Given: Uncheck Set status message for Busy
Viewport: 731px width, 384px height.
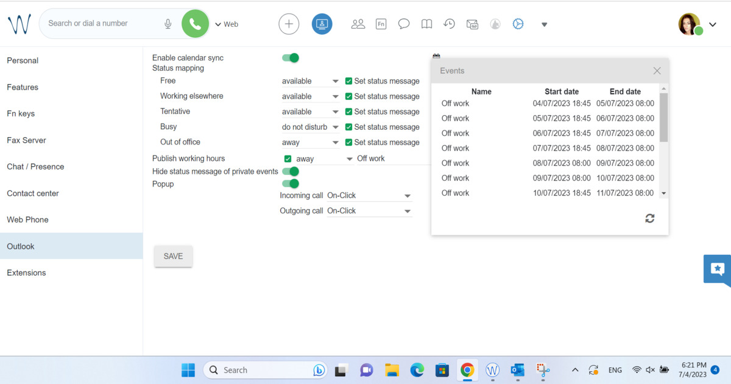Looking at the screenshot, I should pyautogui.click(x=349, y=127).
